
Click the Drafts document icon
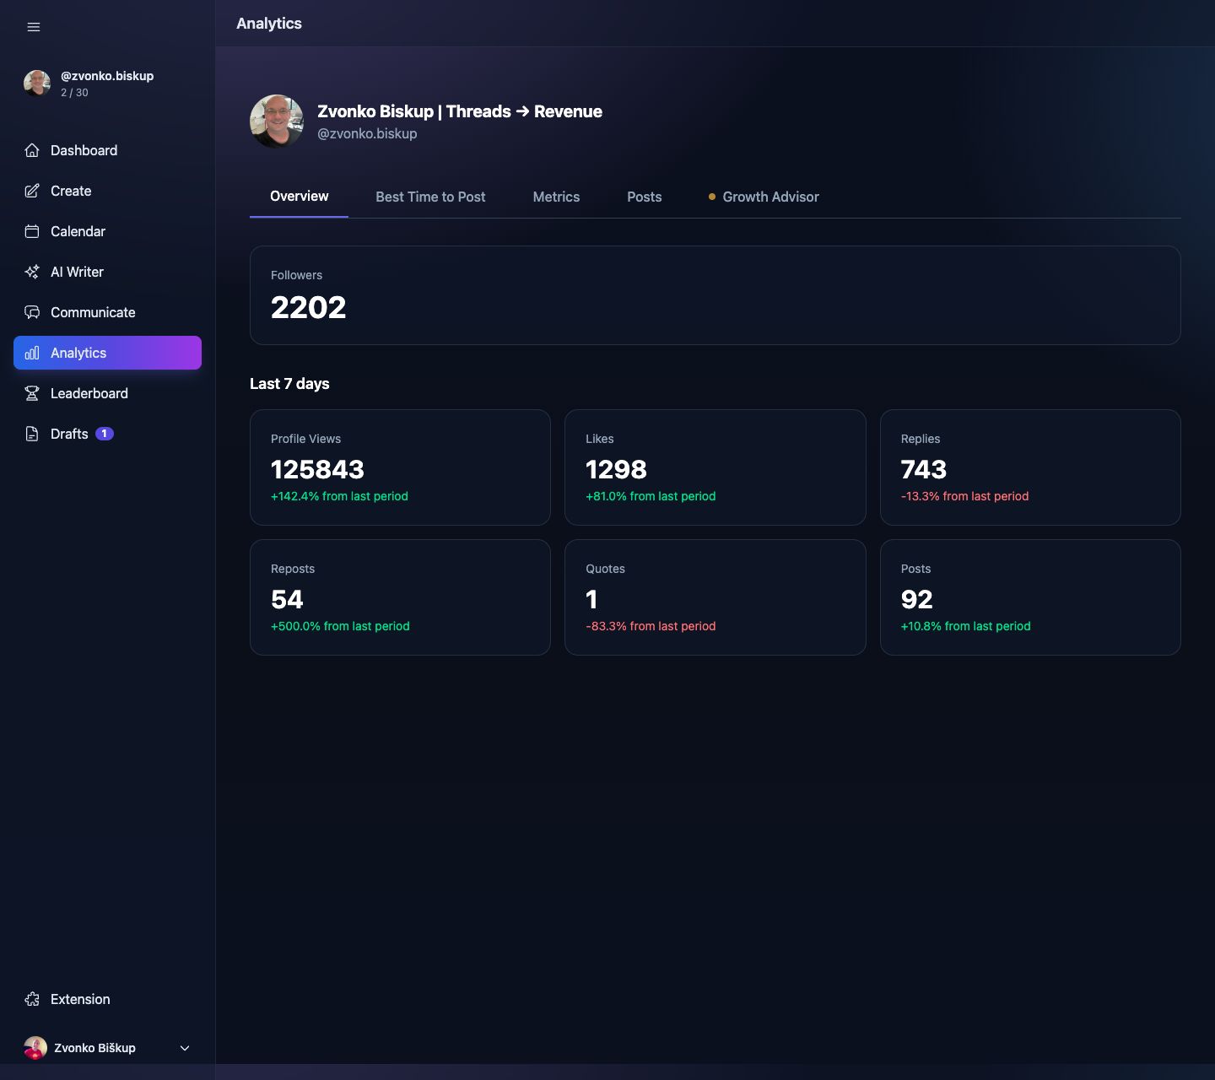click(x=32, y=434)
